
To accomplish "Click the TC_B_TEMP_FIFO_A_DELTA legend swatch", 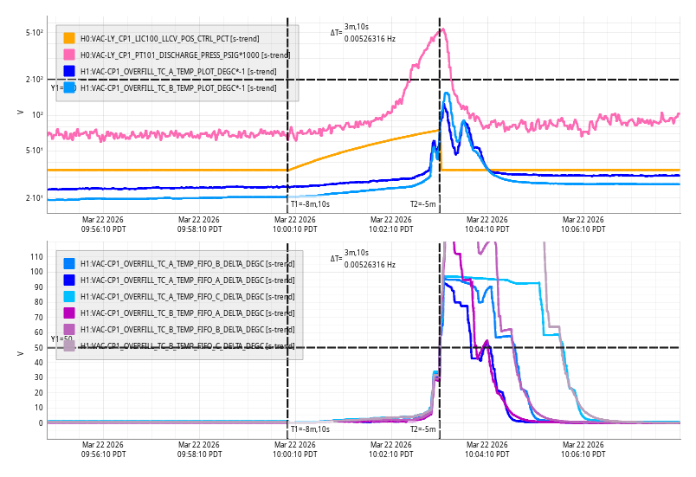I will pyautogui.click(x=69, y=313).
